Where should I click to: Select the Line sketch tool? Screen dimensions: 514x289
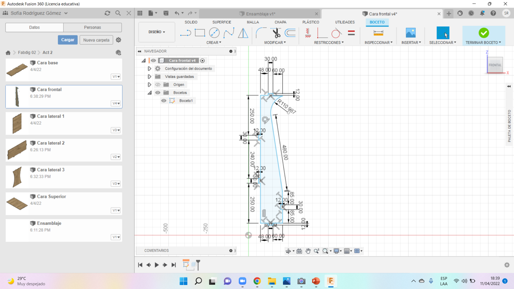click(186, 33)
